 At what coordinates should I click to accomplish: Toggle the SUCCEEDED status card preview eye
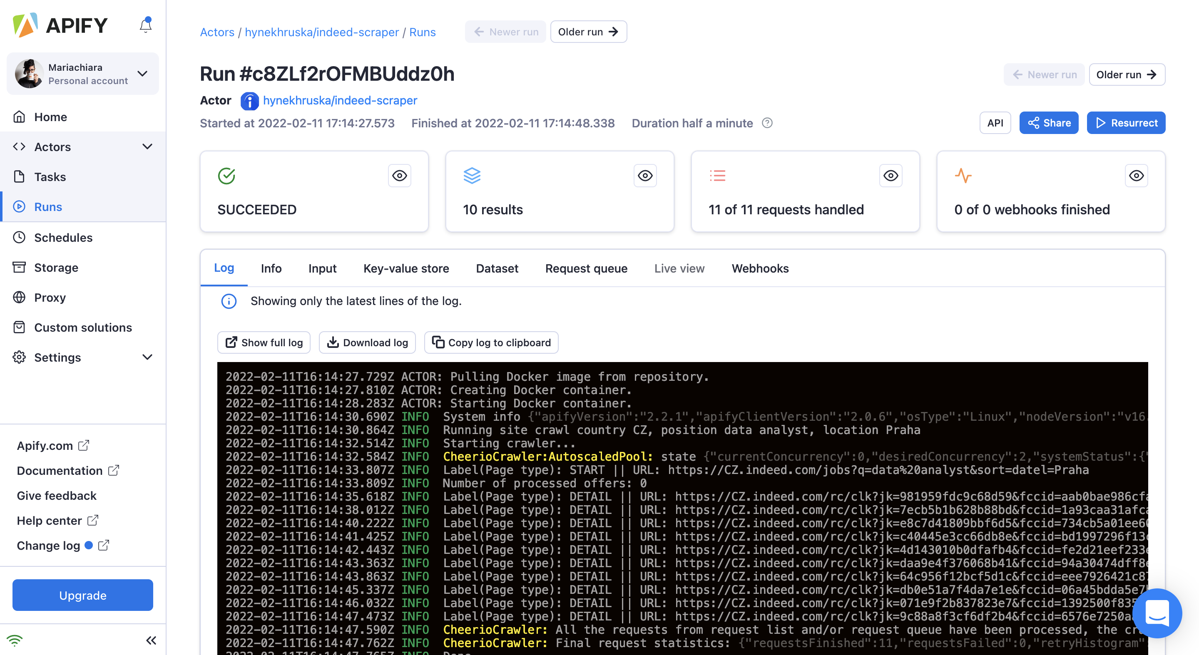[x=399, y=175]
